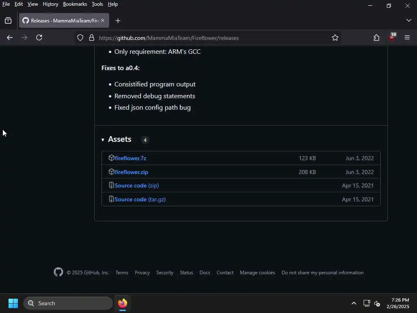Open the Terms footer link
Viewport: 417px width, 313px height.
click(122, 273)
